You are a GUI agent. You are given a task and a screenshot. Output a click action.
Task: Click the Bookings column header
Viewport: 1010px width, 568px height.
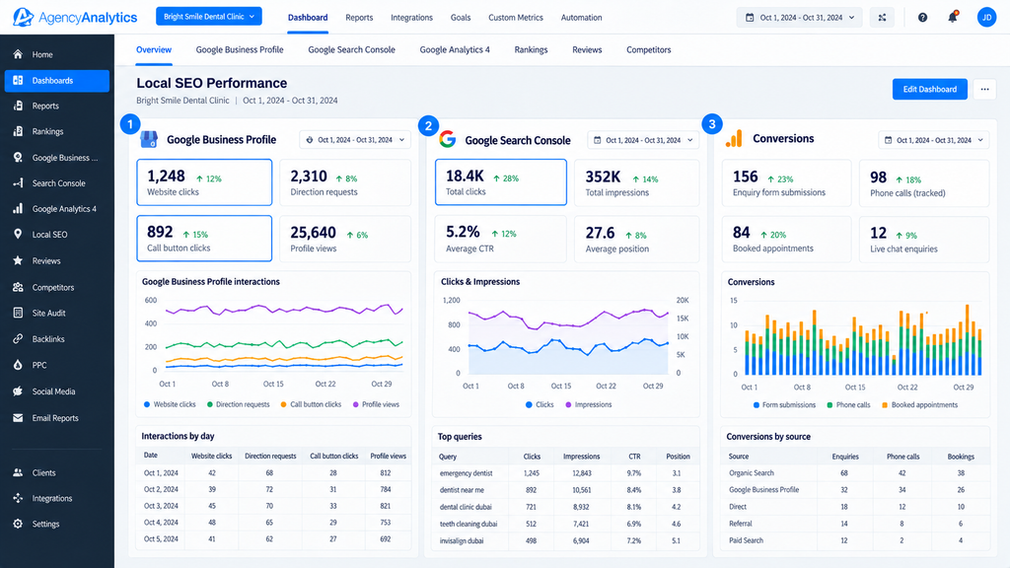[x=961, y=456]
